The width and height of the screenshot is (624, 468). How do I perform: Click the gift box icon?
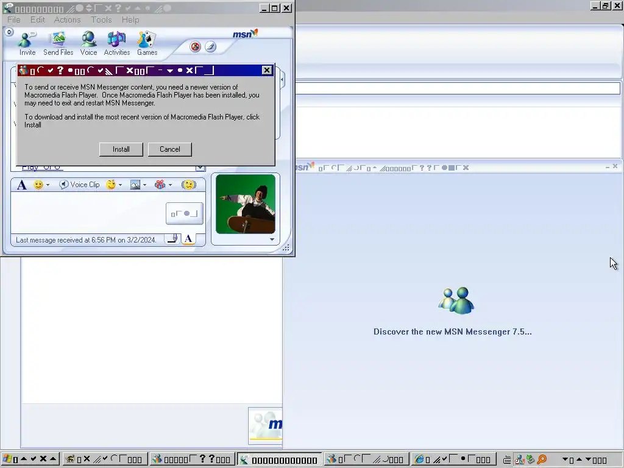point(160,185)
